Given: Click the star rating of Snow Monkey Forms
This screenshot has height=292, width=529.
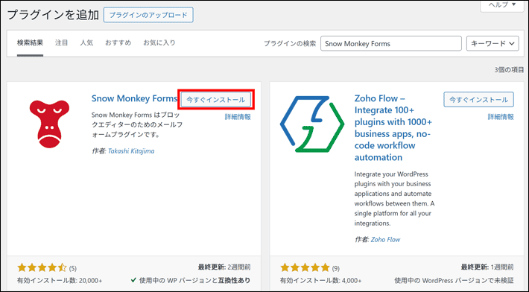Looking at the screenshot, I should [42, 268].
